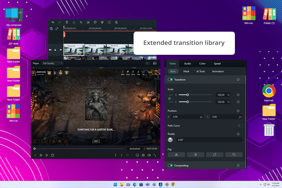Click the Scale Y slider handle
Image resolution: width=282 pixels, height=188 pixels.
point(187,102)
